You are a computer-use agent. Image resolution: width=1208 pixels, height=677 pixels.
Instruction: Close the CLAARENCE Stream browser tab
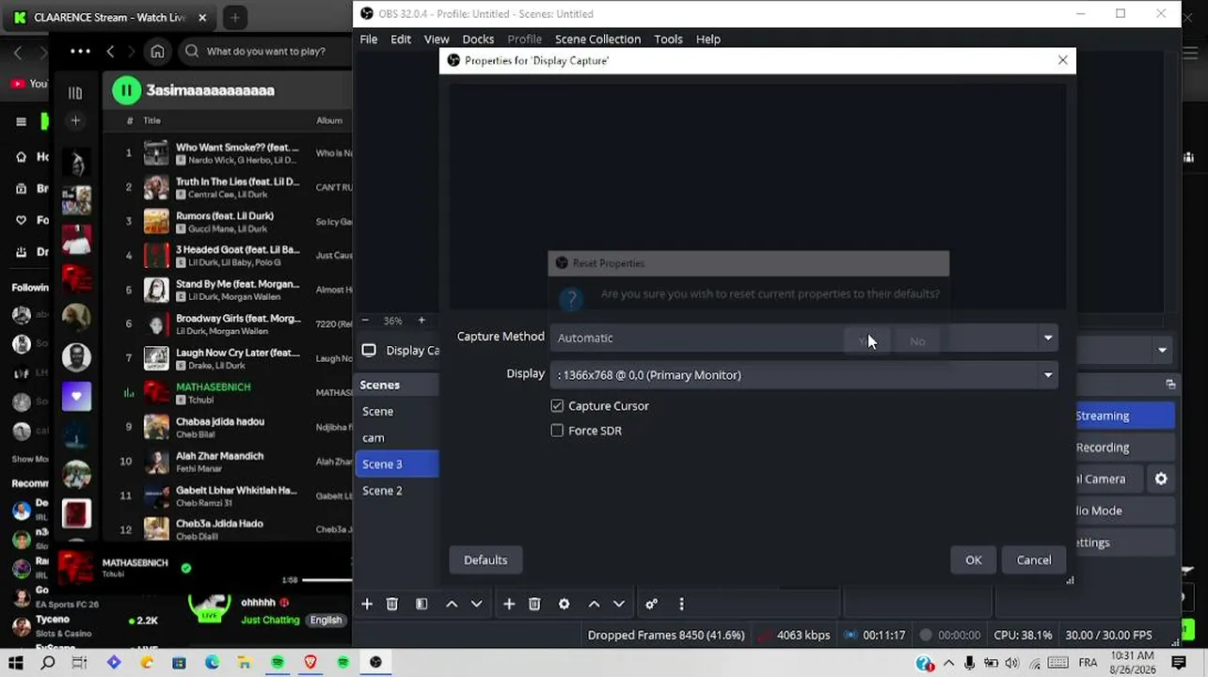pos(202,17)
